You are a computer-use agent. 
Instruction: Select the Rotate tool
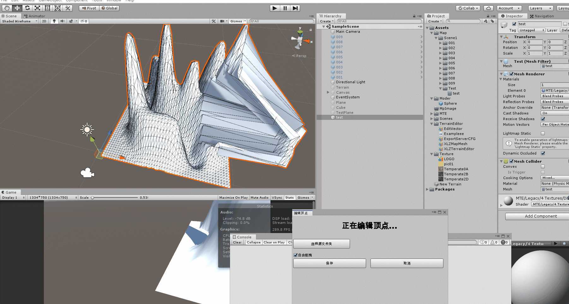(27, 8)
